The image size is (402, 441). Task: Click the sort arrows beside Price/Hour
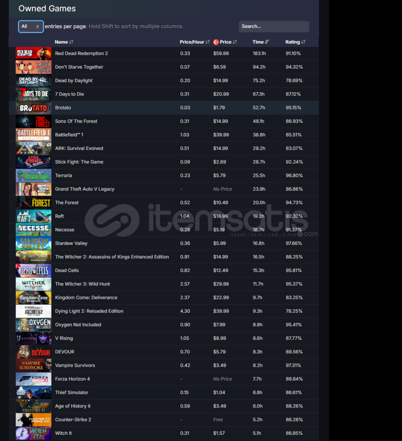click(x=208, y=42)
